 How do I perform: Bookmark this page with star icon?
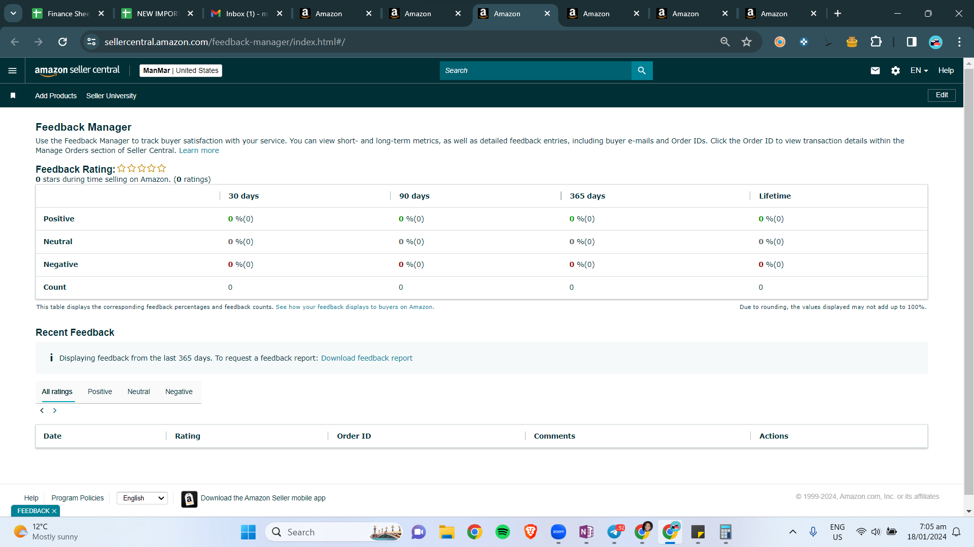746,42
